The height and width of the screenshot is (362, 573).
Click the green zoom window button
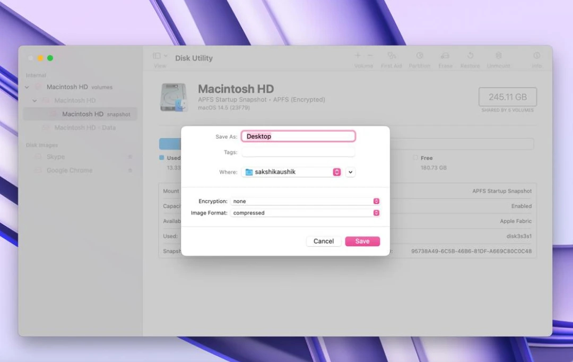[x=50, y=58]
